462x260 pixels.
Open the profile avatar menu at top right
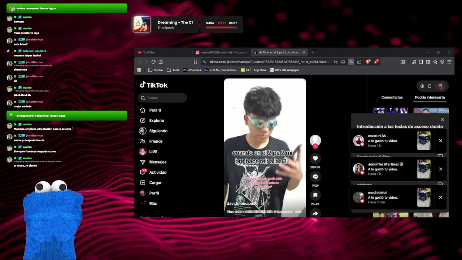coord(441,86)
